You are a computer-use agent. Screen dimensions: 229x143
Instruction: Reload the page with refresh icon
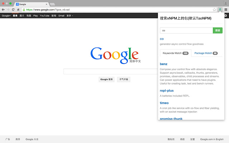(13, 10)
